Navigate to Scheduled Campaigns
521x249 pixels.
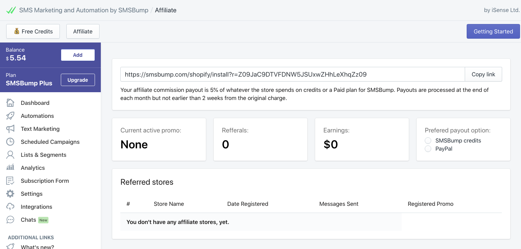pyautogui.click(x=50, y=142)
